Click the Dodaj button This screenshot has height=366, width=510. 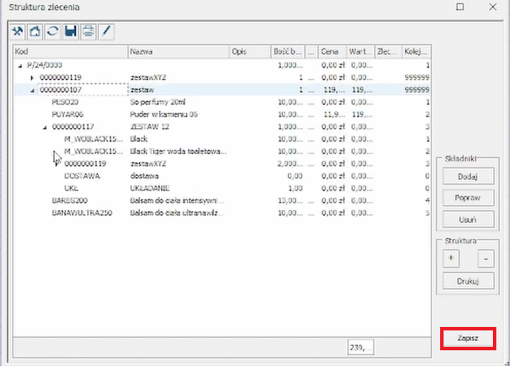coord(468,176)
